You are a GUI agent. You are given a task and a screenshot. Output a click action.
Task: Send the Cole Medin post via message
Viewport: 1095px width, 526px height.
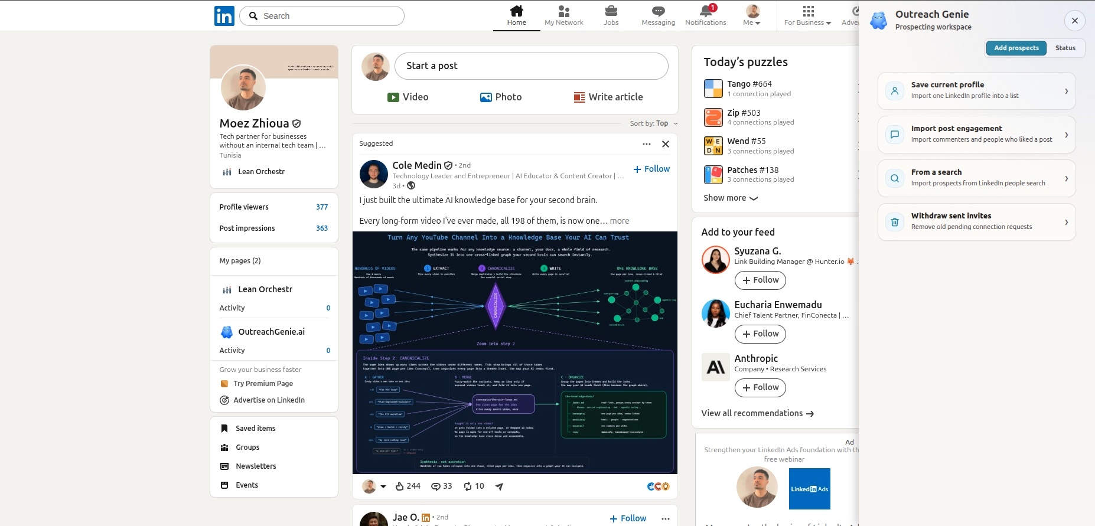500,486
